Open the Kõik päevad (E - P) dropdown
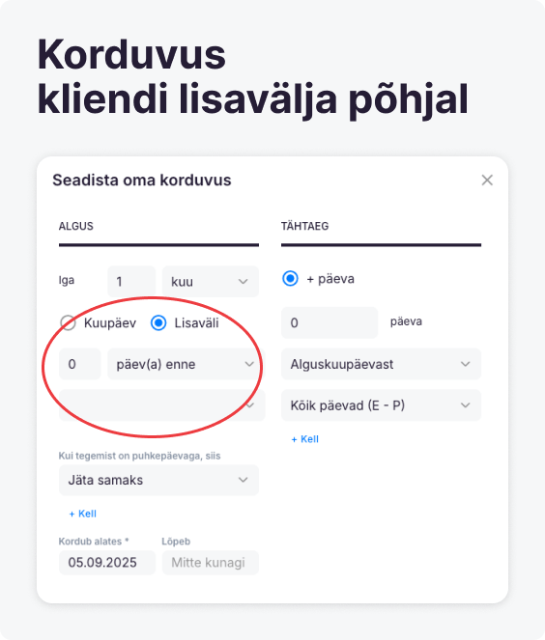The height and width of the screenshot is (640, 545). coord(381,405)
